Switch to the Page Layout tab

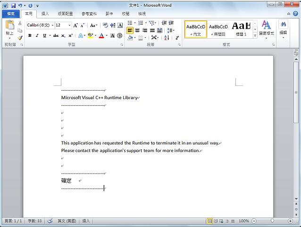[65, 14]
